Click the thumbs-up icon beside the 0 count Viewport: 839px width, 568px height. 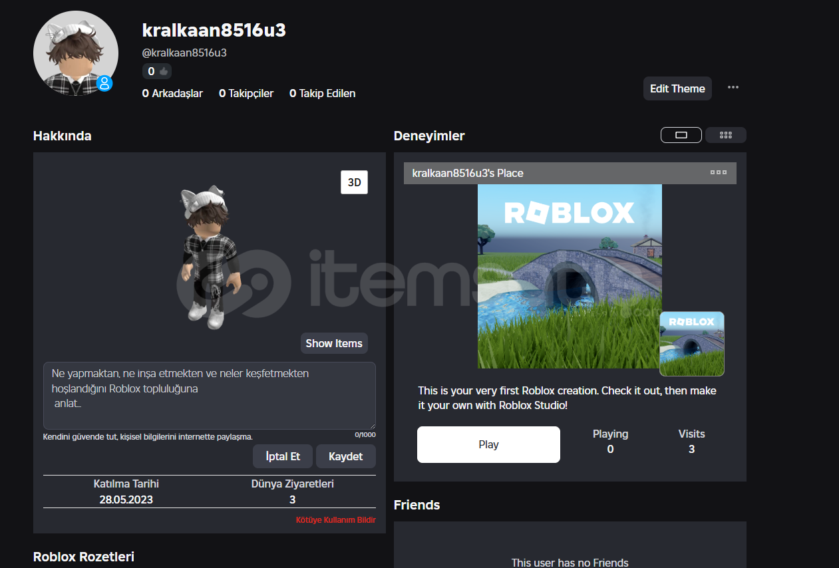[164, 71]
